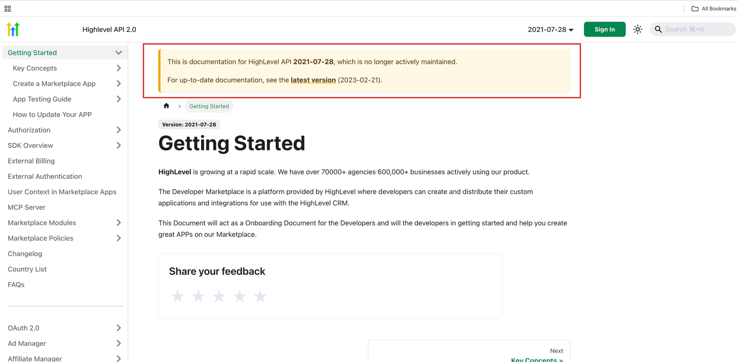Open External Authentication page
The image size is (738, 362).
[45, 176]
